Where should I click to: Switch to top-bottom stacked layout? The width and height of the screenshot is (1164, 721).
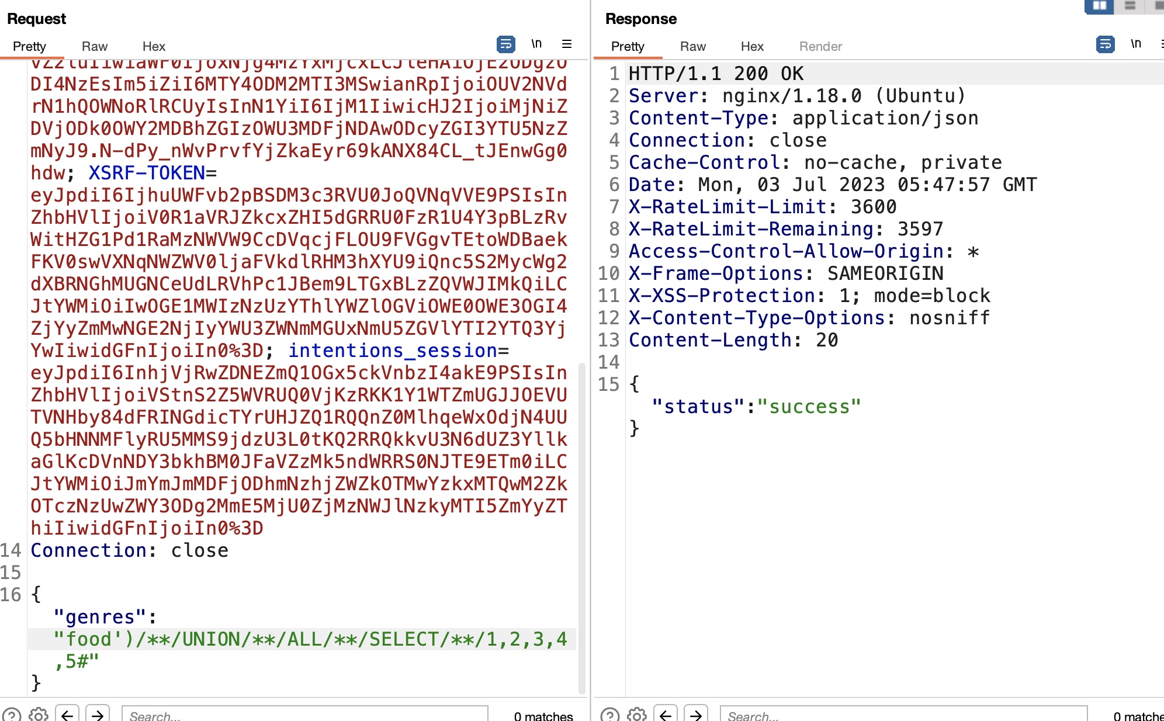click(1130, 6)
